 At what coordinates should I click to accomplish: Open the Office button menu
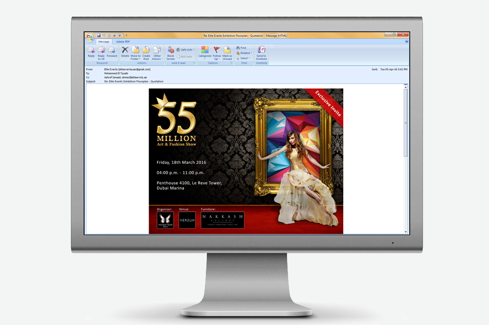point(89,37)
